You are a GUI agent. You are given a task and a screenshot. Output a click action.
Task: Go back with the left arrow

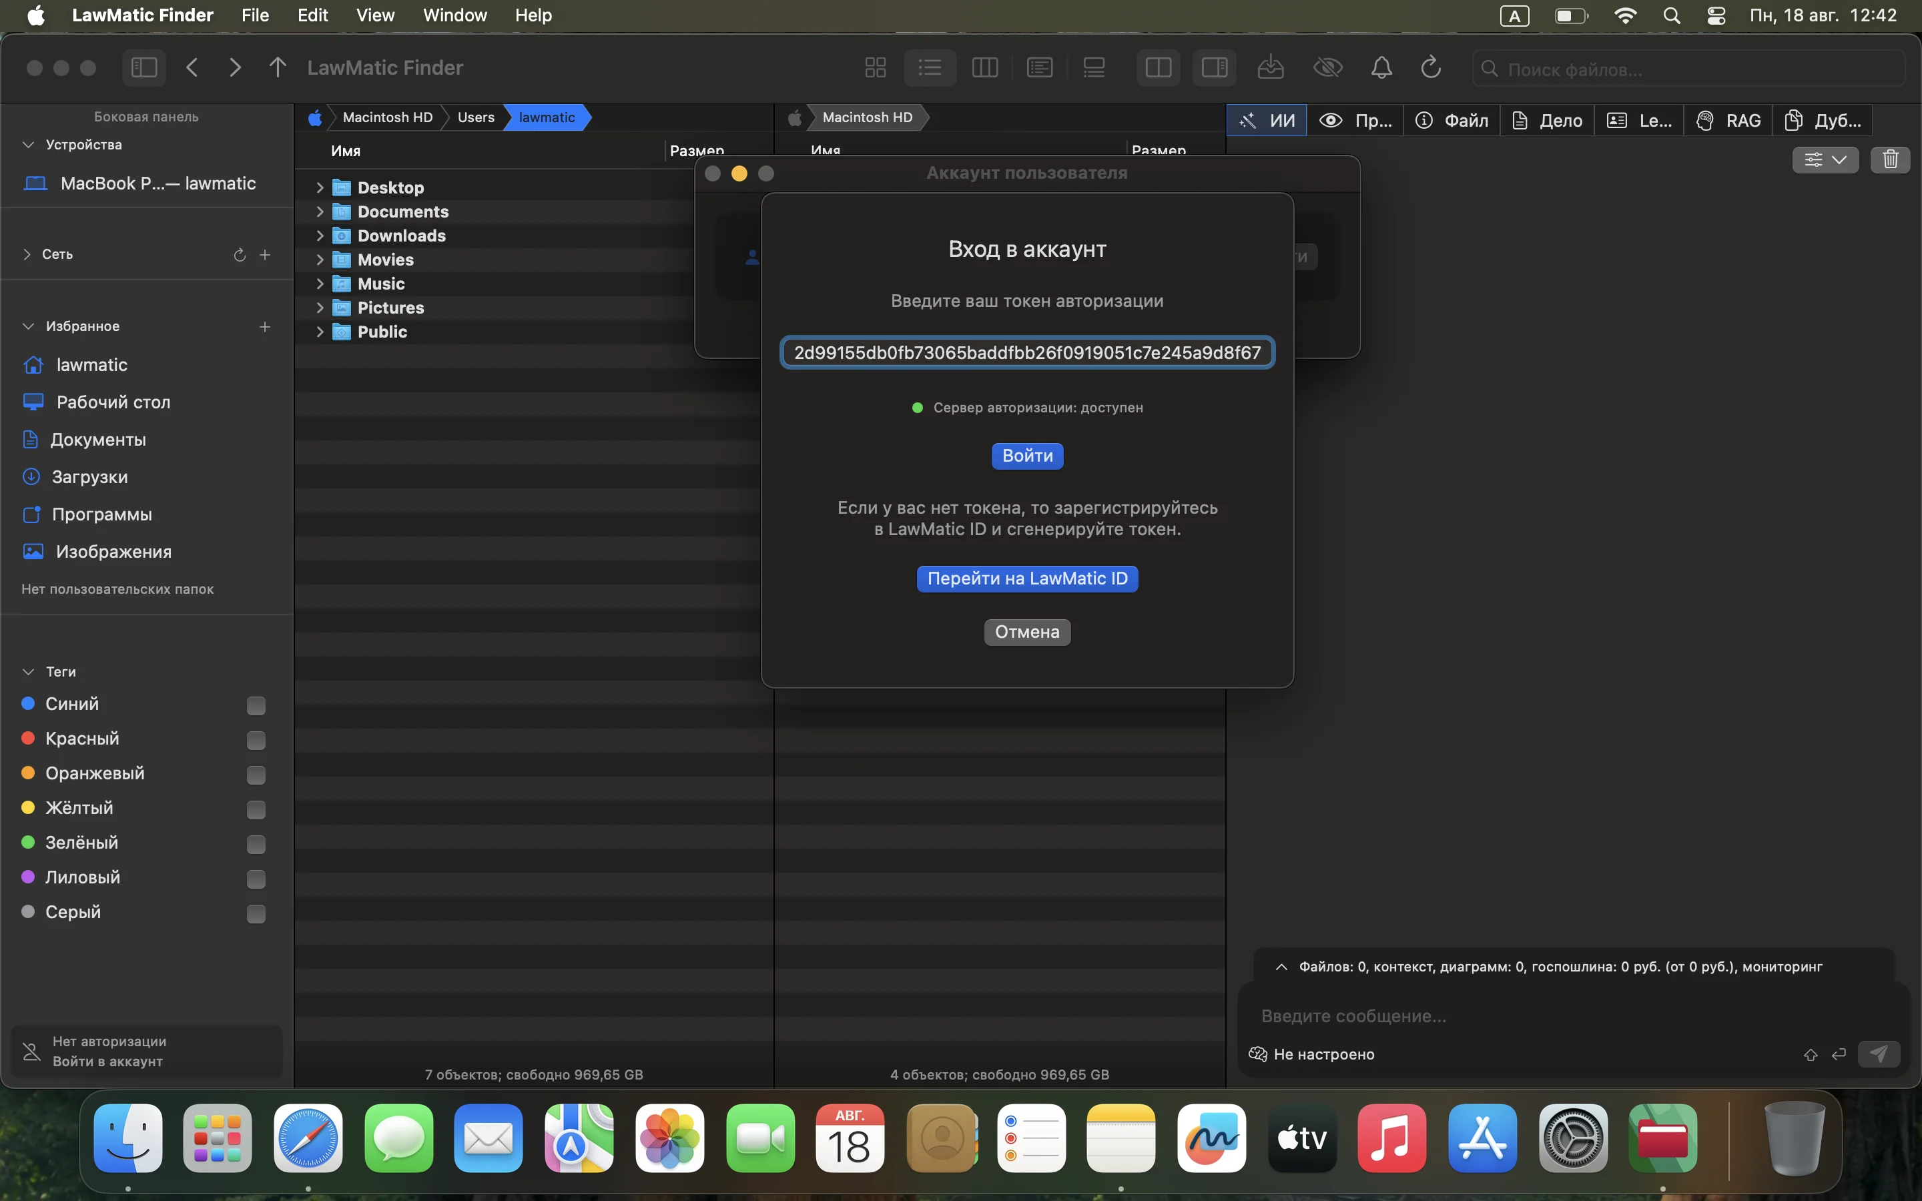pyautogui.click(x=192, y=67)
